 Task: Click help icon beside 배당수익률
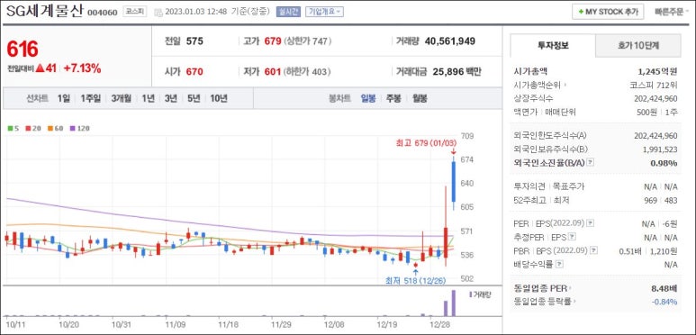pyautogui.click(x=559, y=265)
